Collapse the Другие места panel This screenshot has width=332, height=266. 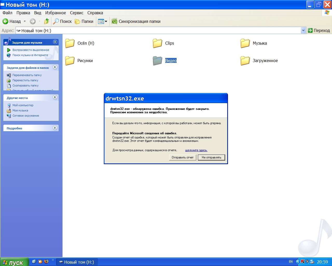55,97
